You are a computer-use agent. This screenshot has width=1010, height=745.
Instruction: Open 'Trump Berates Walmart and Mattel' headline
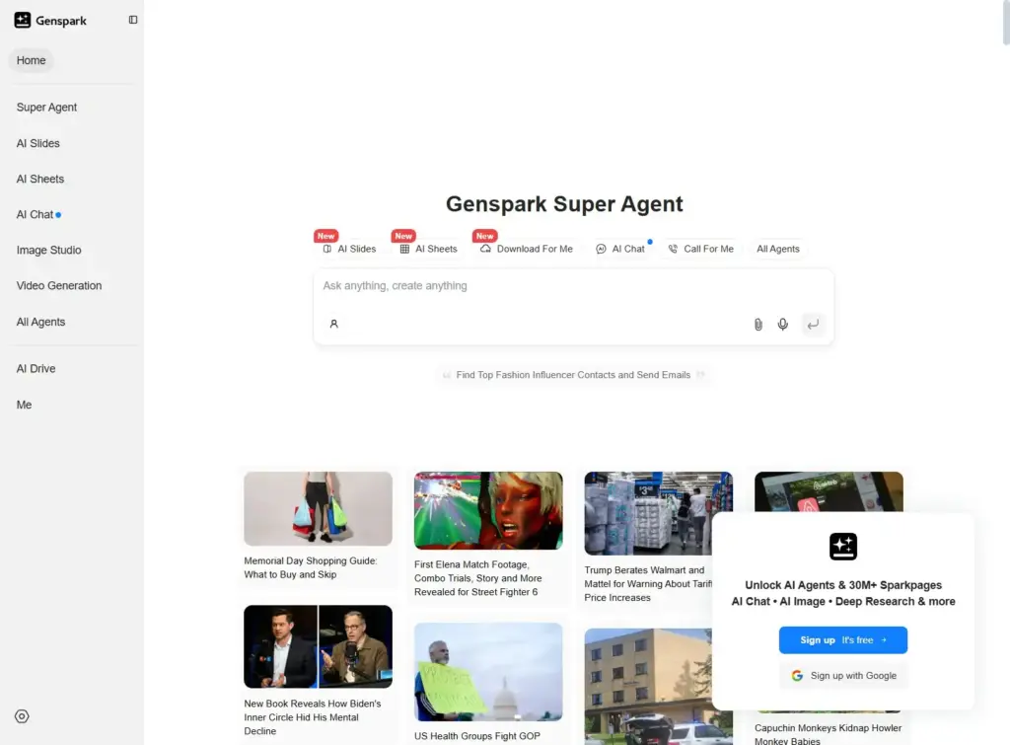click(x=648, y=584)
